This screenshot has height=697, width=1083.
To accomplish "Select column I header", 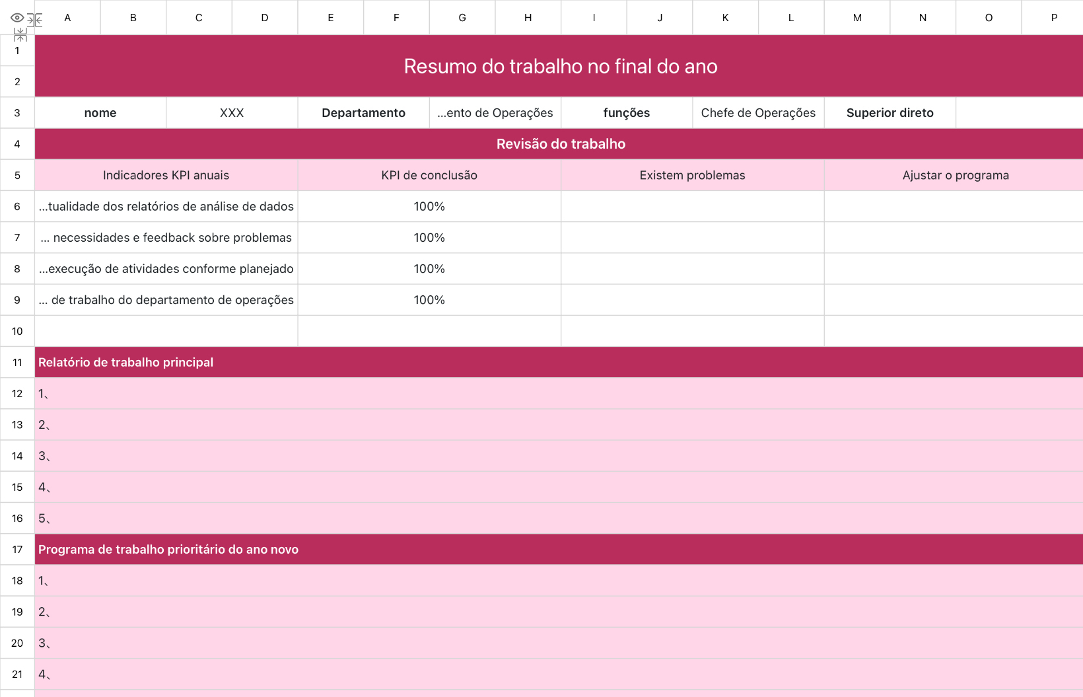I will pyautogui.click(x=594, y=18).
